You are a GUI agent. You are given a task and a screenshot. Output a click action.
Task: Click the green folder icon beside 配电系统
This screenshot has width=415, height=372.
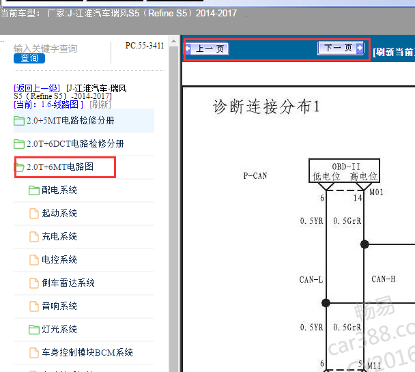(x=33, y=190)
